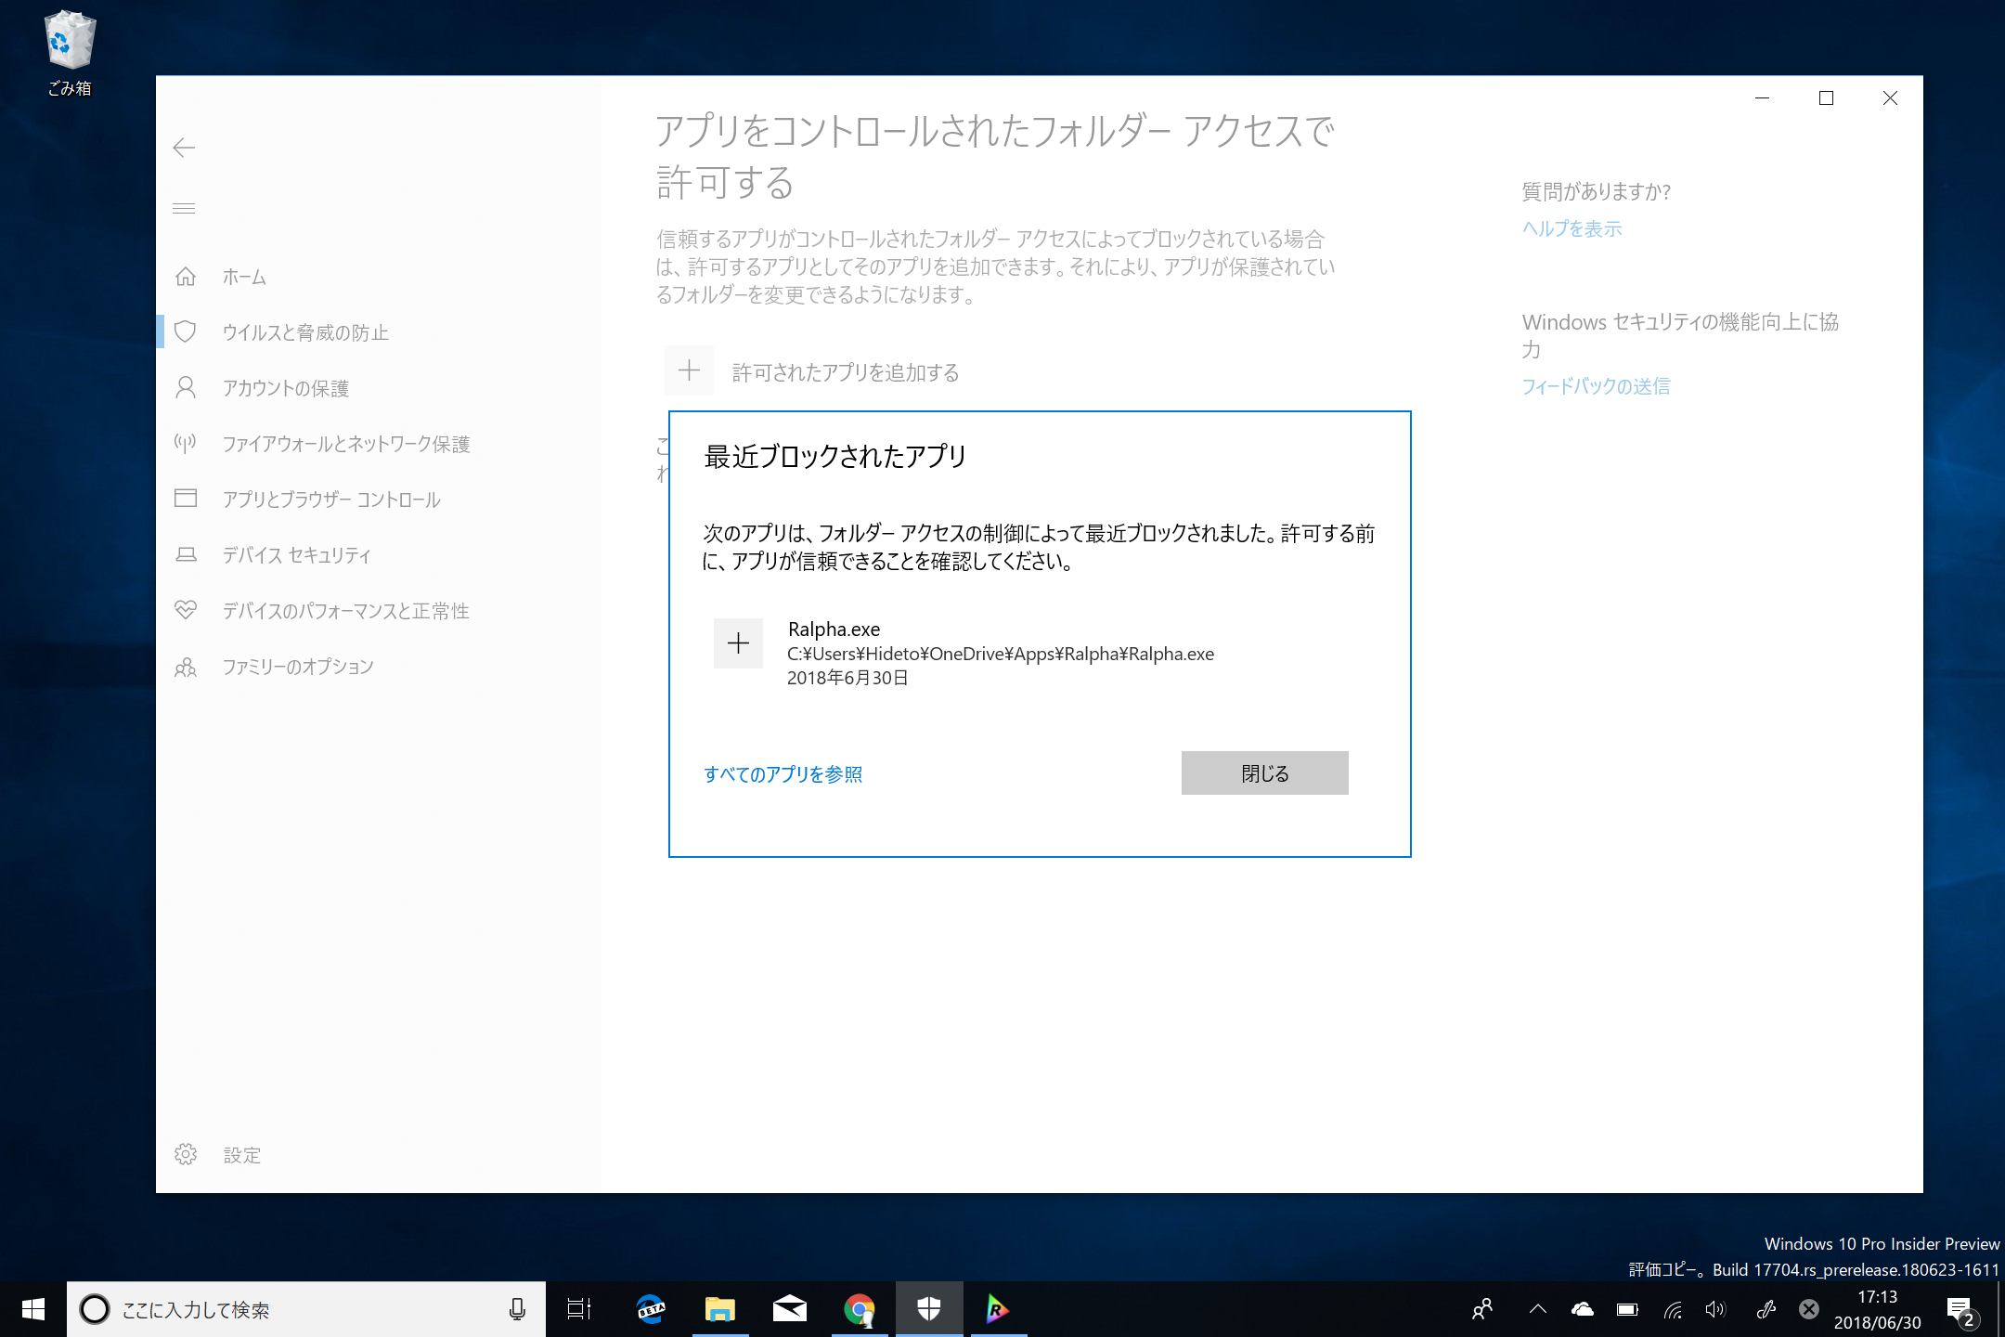Go back with the arrow at top left
Viewport: 2005px width, 1337px height.
click(184, 148)
